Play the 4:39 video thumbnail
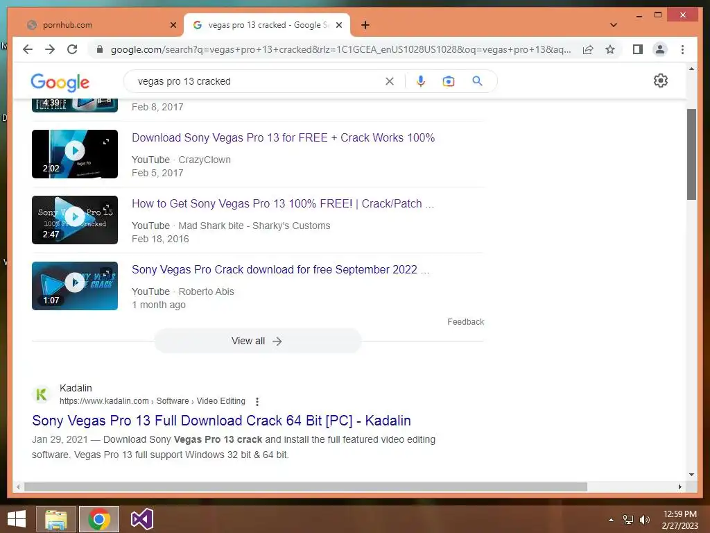The image size is (710, 533). [75, 105]
